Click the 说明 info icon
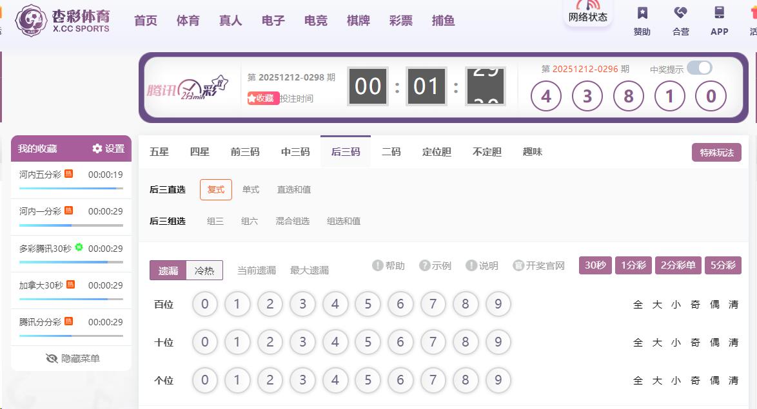 point(471,265)
